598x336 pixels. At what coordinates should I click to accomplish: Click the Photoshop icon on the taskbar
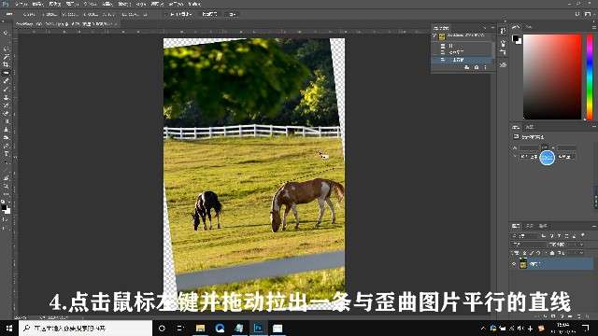pyautogui.click(x=258, y=328)
